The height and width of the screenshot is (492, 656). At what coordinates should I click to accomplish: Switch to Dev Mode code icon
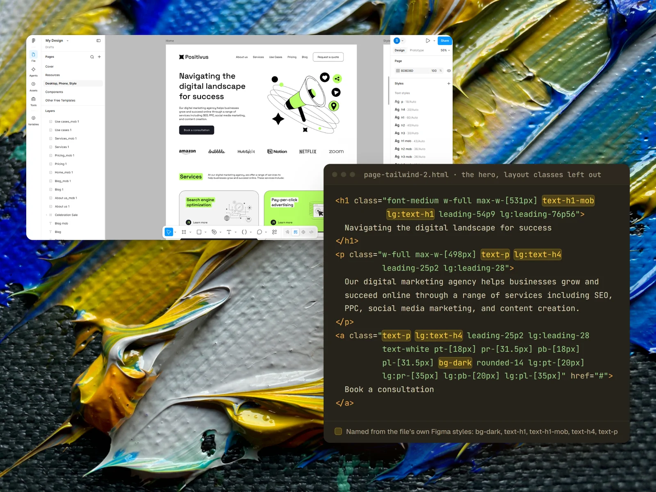click(311, 232)
